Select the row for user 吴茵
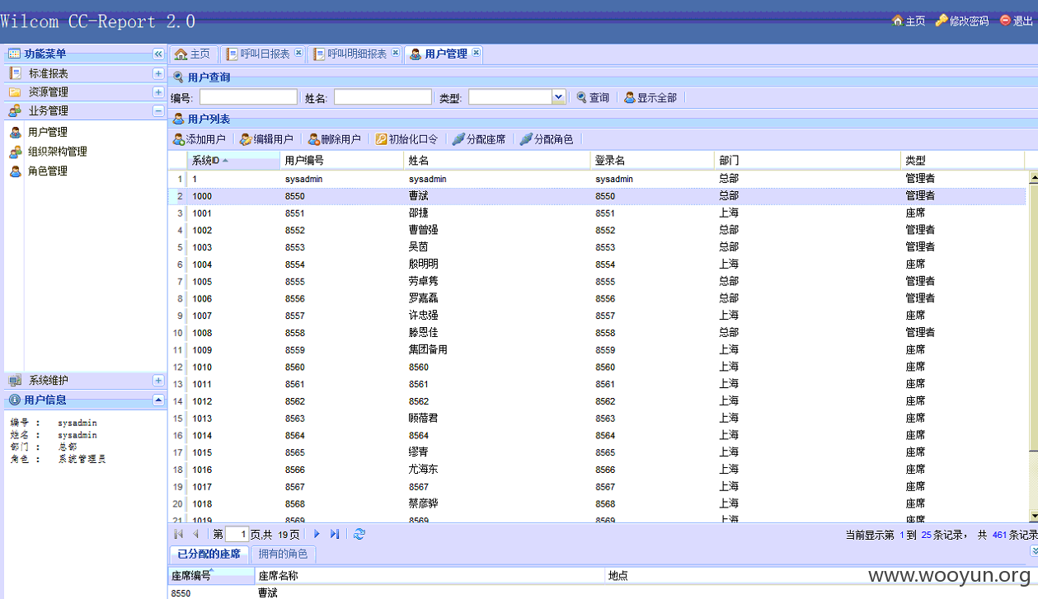The width and height of the screenshot is (1038, 599). [598, 247]
